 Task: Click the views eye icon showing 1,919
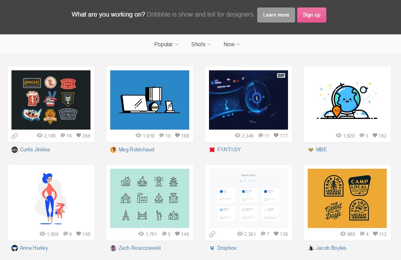point(138,136)
